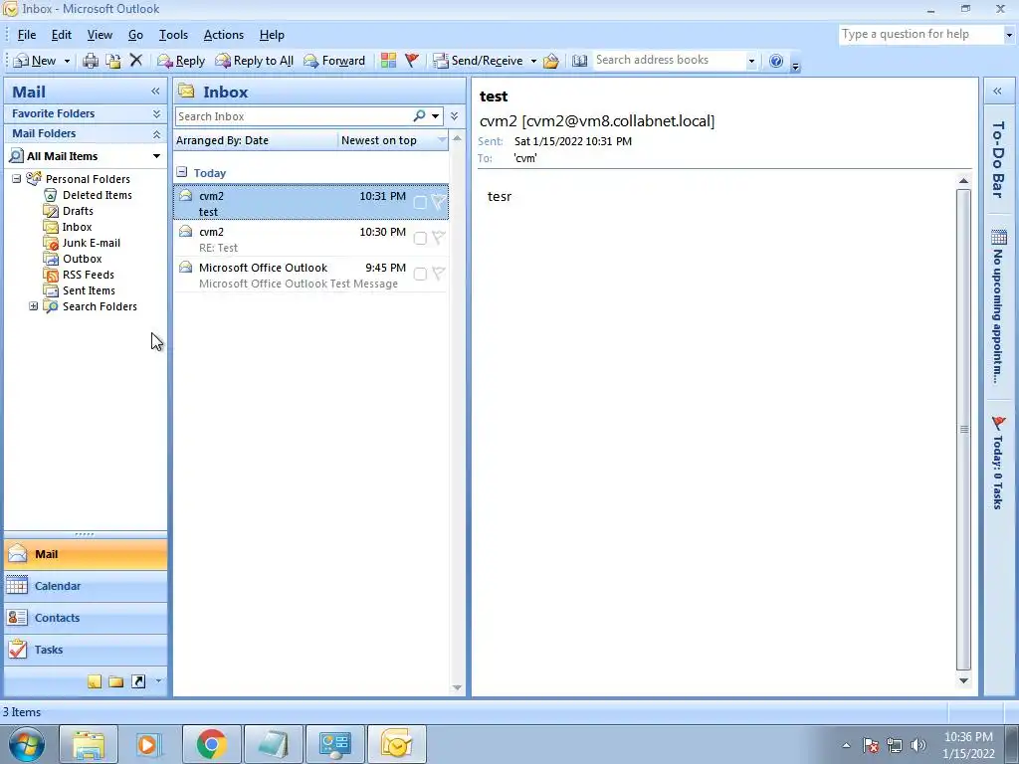Open the Address Book icon
The height and width of the screenshot is (764, 1019).
(580, 61)
